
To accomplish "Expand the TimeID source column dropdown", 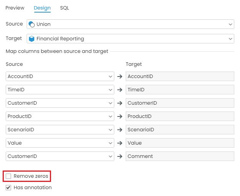I will [x=60, y=89].
